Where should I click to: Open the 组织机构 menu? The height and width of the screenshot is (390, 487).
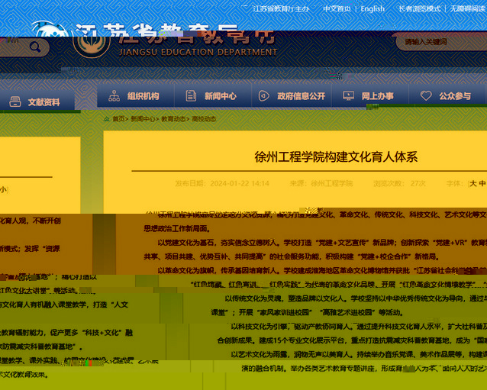point(143,96)
